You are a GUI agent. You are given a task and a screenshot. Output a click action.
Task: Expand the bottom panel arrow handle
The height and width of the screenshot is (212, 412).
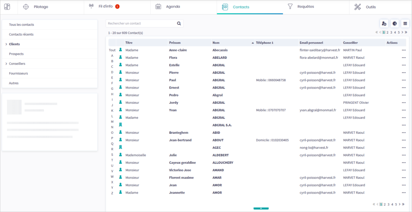[x=261, y=208]
